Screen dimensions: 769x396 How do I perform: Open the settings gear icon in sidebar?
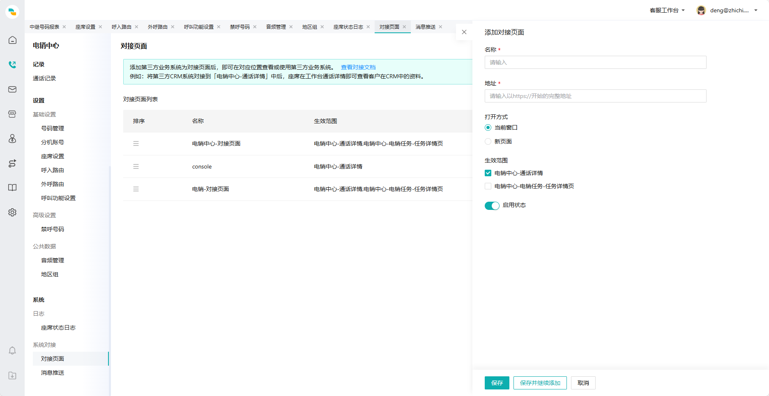pos(12,212)
